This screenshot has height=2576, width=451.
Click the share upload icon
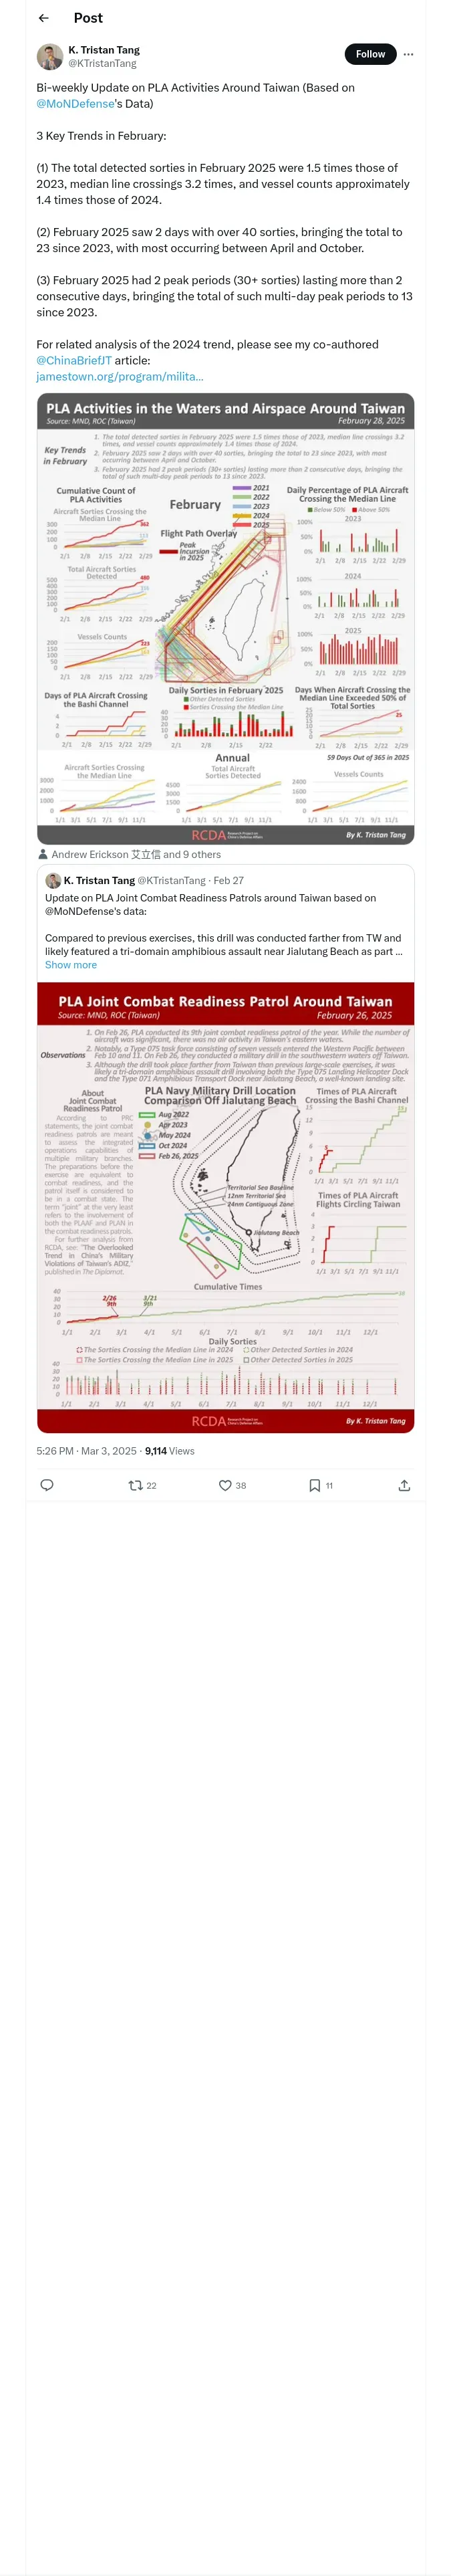coord(404,1485)
